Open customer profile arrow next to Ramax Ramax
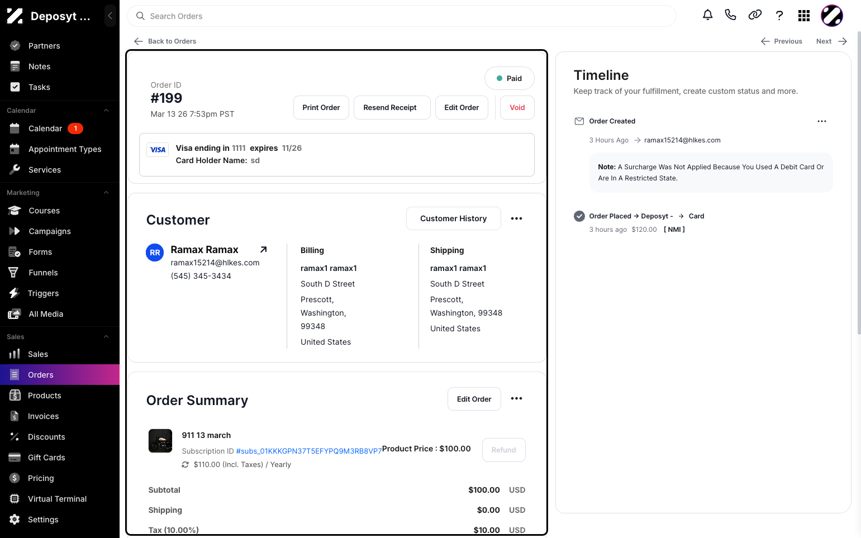The image size is (861, 538). (264, 250)
